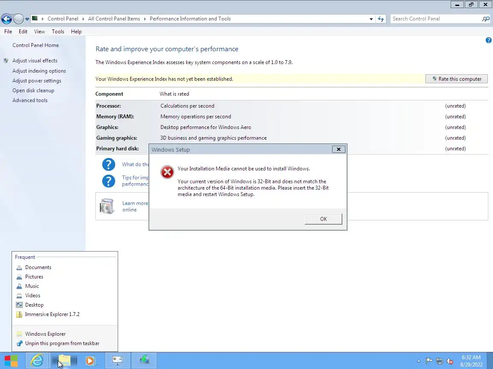Click the network tray icon
493x369 pixels.
pyautogui.click(x=439, y=361)
